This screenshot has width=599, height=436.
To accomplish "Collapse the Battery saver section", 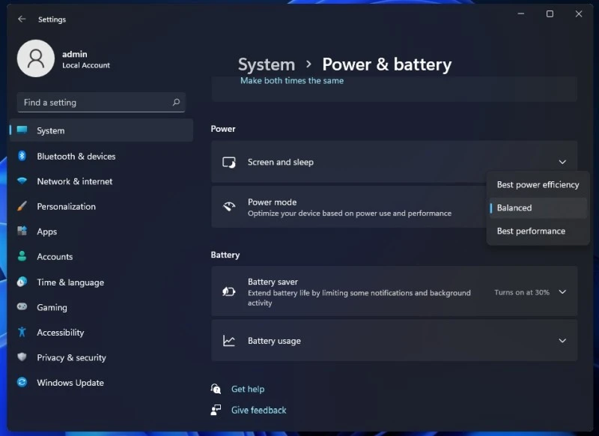I will pos(562,292).
